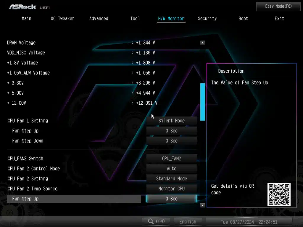Click the +4.944 V reading

coord(145,93)
